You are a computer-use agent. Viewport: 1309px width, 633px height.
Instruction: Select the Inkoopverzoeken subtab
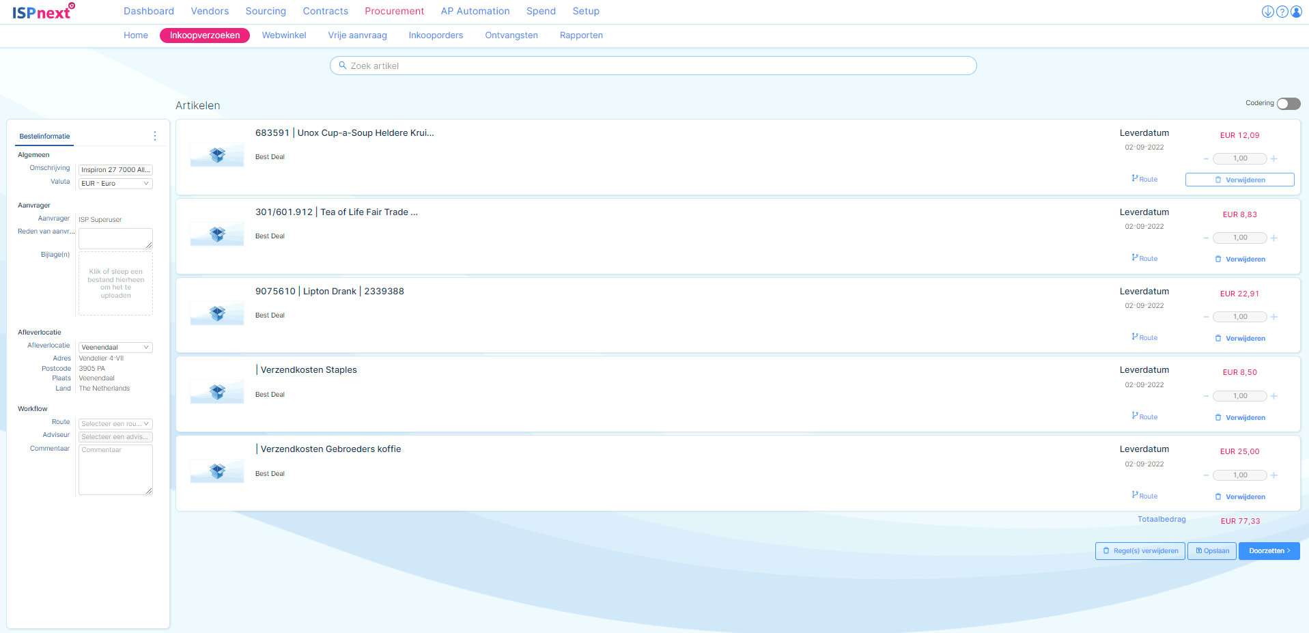205,36
